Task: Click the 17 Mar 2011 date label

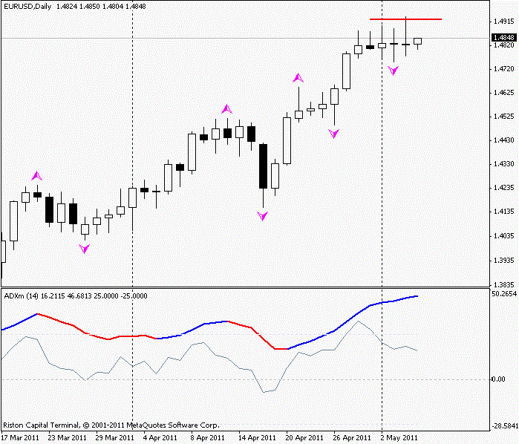Action: click(x=21, y=438)
